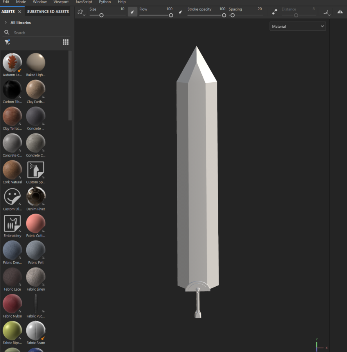Image resolution: width=347 pixels, height=352 pixels.
Task: Open the JavaScript menu
Action: 84,2
